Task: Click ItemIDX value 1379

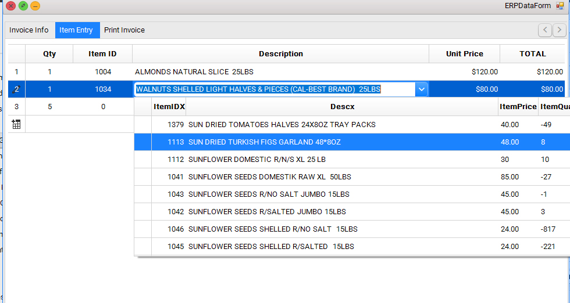Action: [176, 124]
